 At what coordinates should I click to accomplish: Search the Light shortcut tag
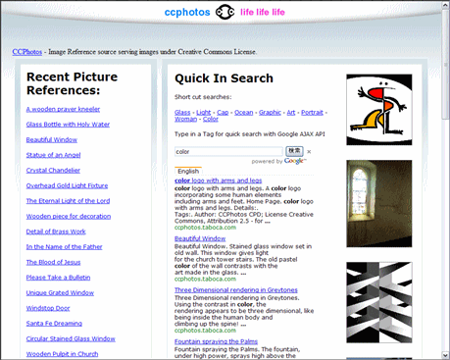204,113
